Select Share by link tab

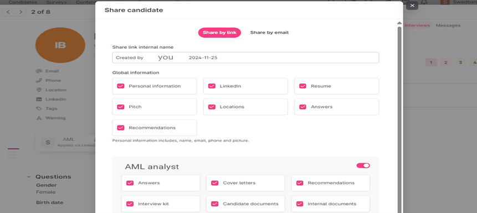[x=219, y=33]
